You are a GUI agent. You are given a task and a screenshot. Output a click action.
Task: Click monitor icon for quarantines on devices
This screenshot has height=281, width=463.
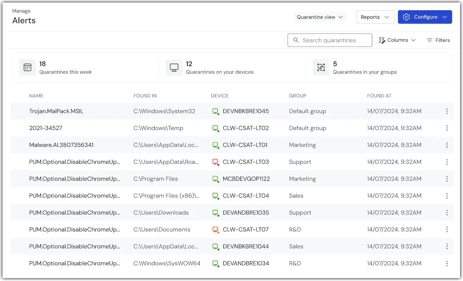click(x=174, y=67)
